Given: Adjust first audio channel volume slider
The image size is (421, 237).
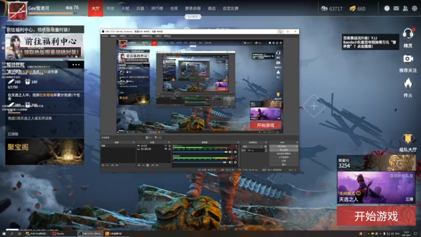Looking at the screenshot, I should [x=200, y=152].
